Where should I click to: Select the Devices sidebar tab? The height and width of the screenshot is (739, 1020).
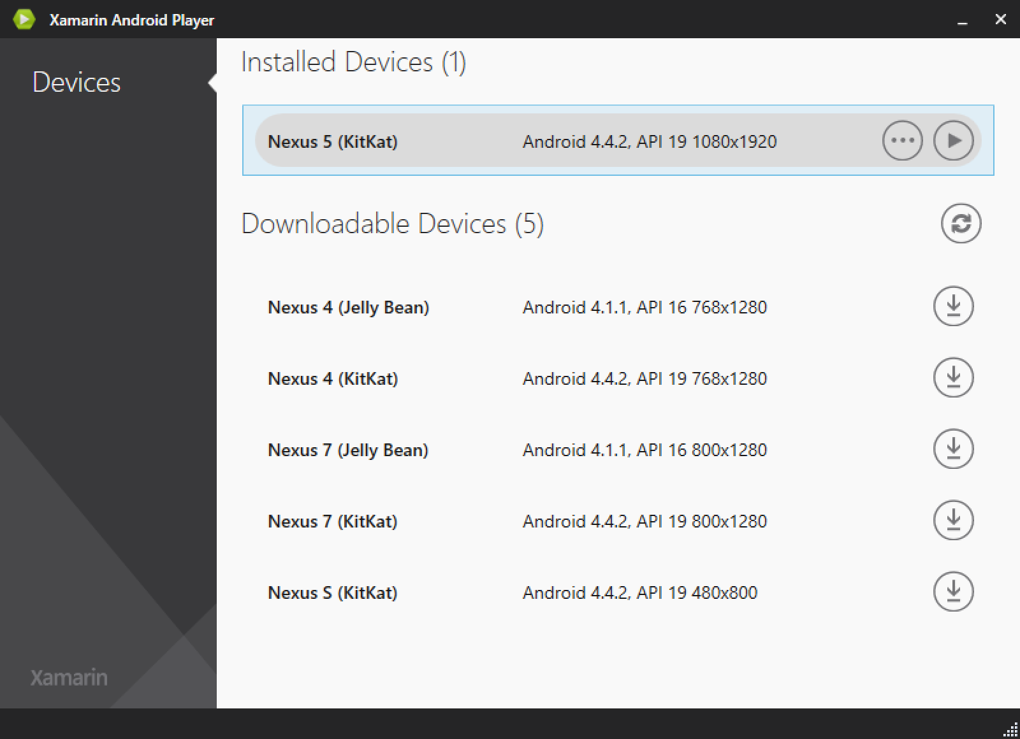[x=76, y=83]
